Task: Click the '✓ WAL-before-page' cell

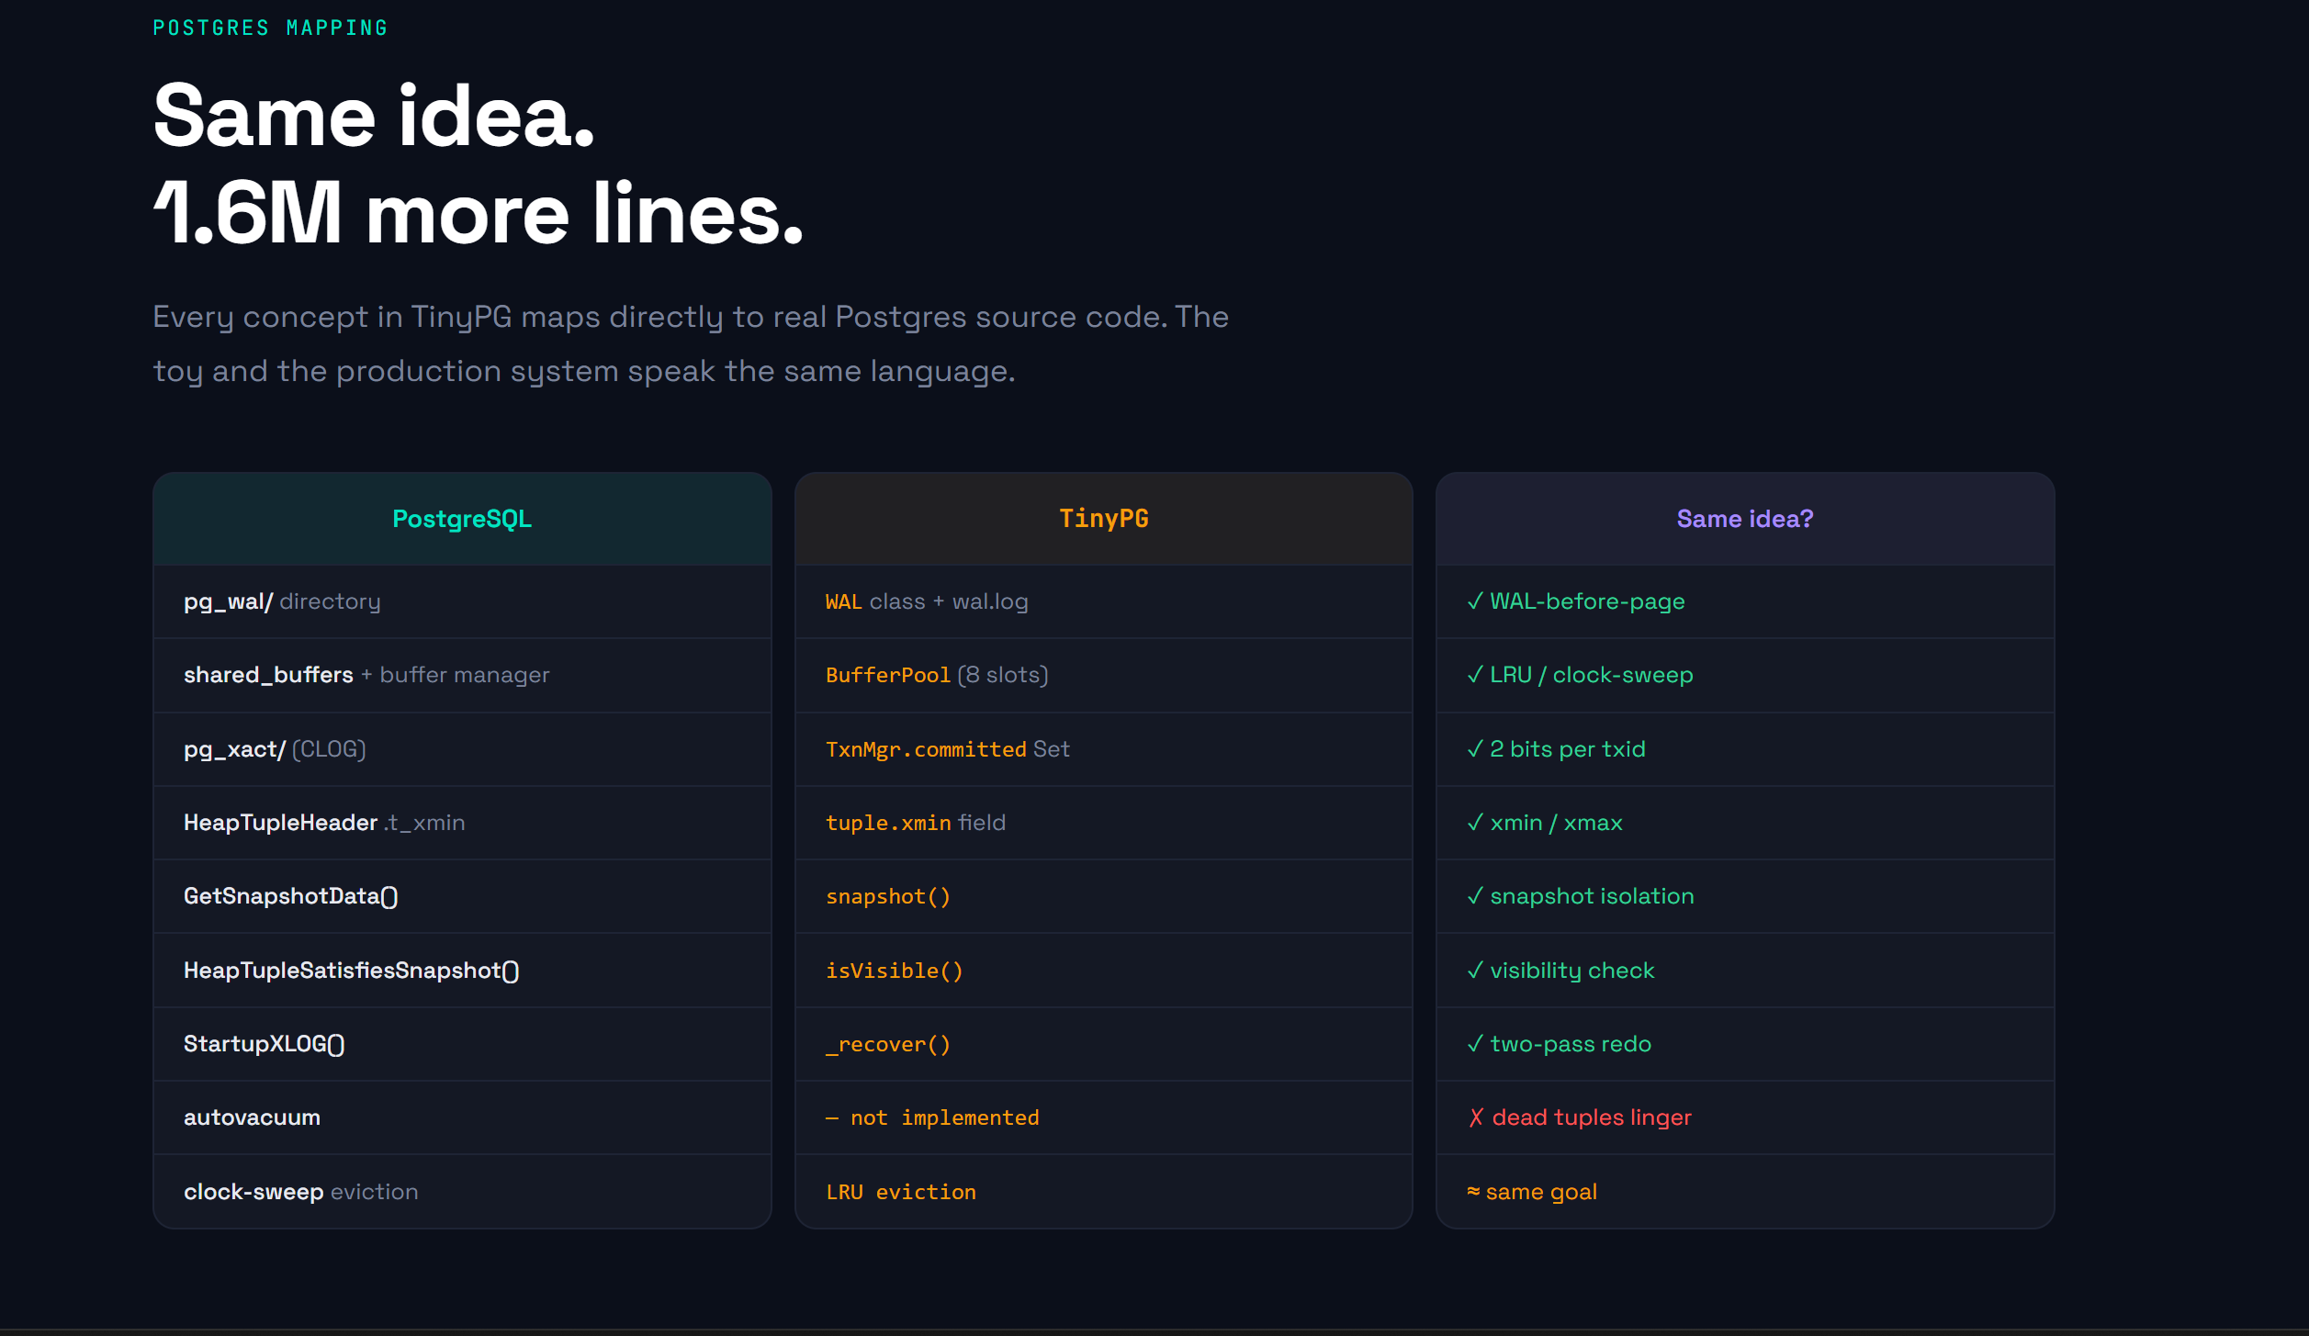Action: click(1744, 601)
